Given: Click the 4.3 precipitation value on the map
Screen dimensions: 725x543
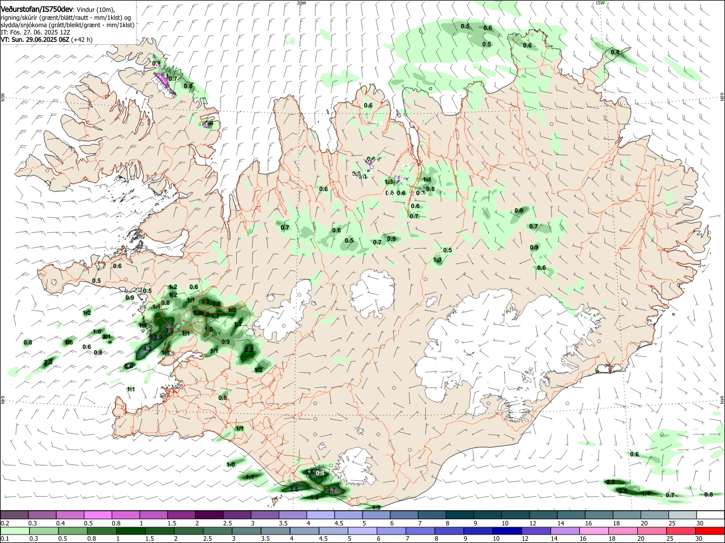Looking at the screenshot, I should coord(147,349).
